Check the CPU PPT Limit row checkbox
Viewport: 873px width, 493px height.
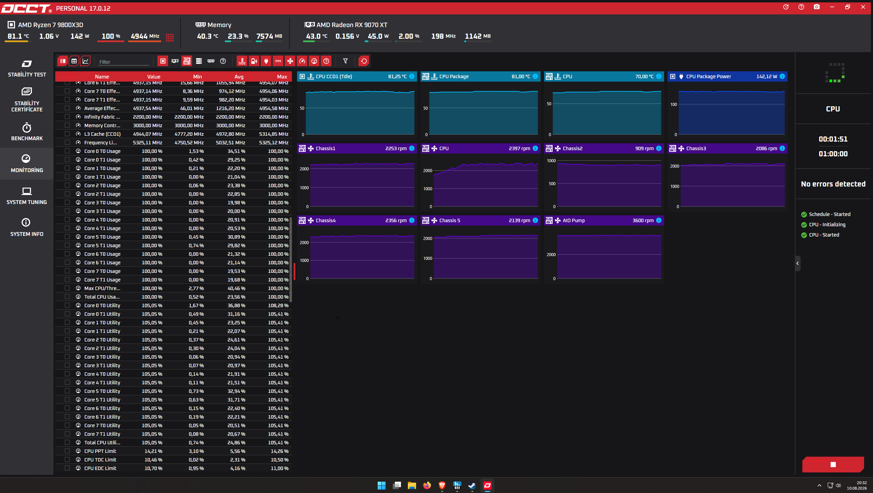click(x=67, y=451)
